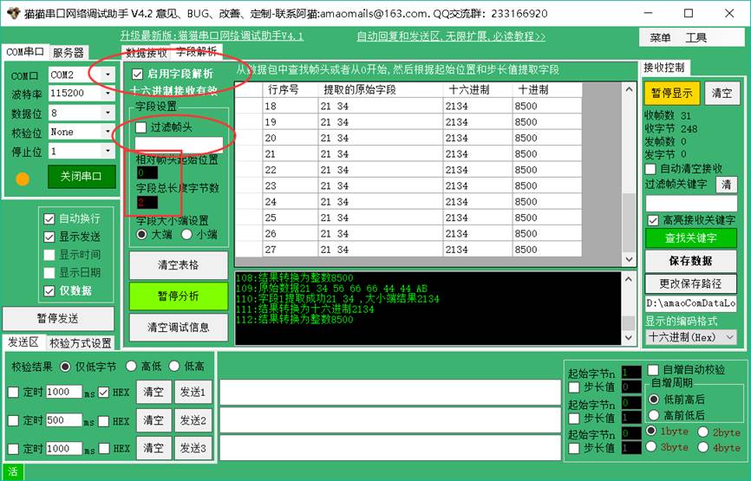Click the small 清 button beside 过滤帧关键字
Image resolution: width=751 pixels, height=481 pixels.
(725, 185)
